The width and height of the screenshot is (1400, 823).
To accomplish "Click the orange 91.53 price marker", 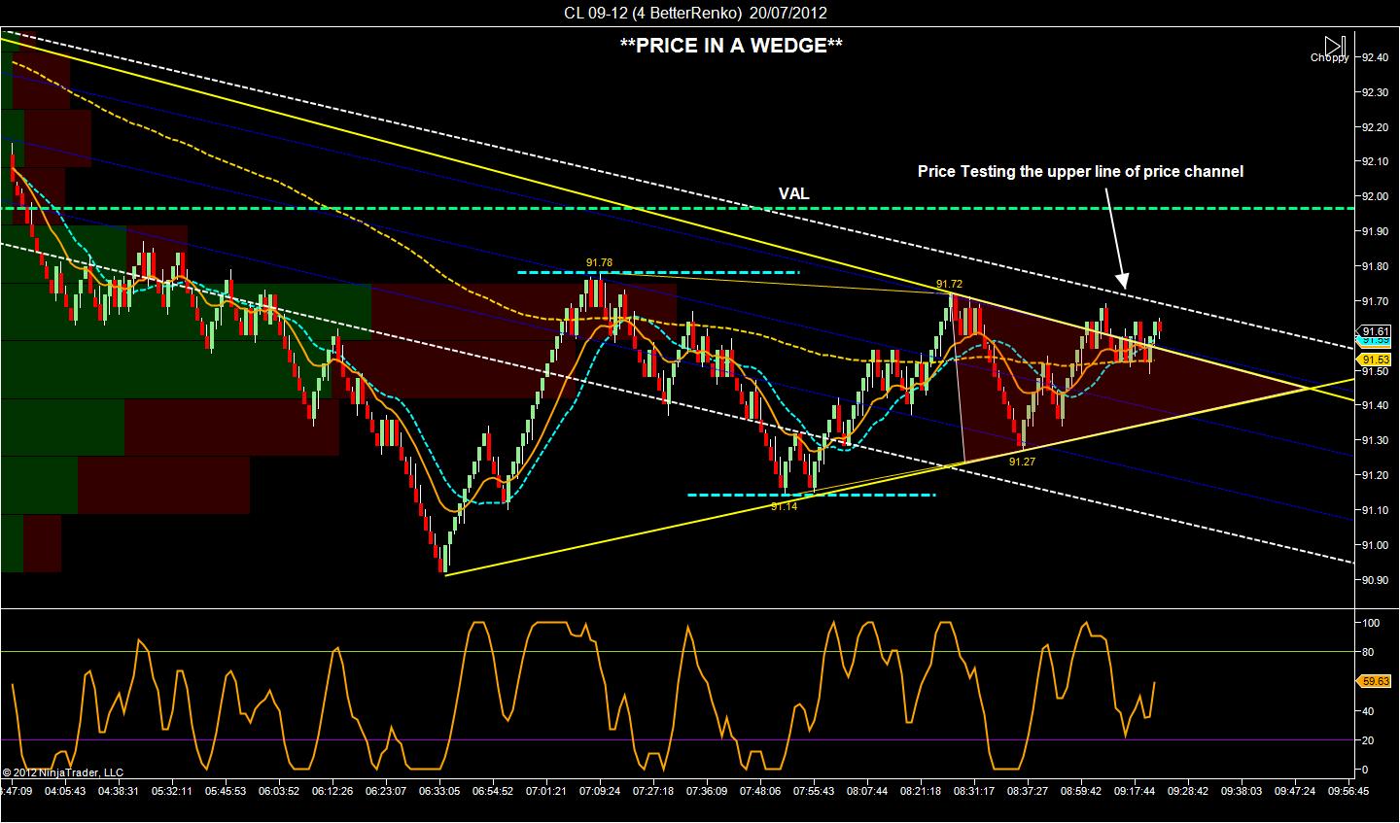I will tap(1376, 359).
